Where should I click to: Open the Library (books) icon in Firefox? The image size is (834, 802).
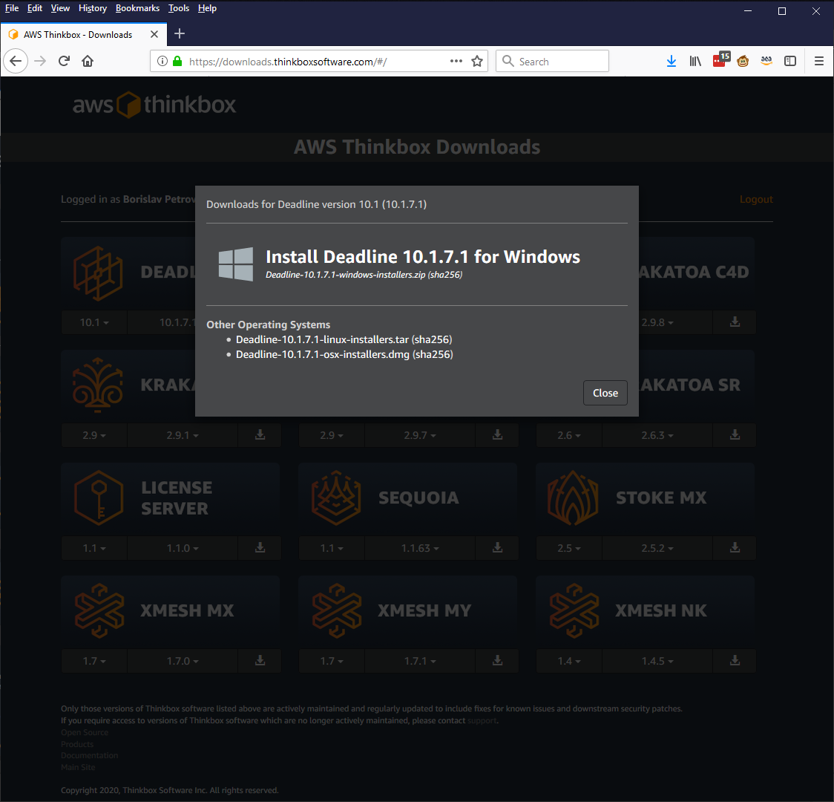[x=695, y=61]
